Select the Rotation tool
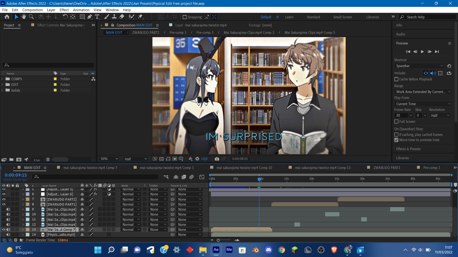Viewport: 458px width, 257px height. click(65, 17)
